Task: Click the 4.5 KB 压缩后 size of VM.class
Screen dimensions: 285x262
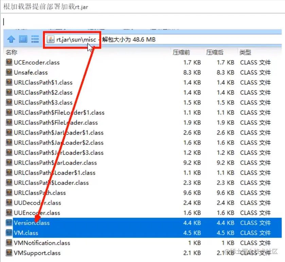Action: tap(225, 233)
